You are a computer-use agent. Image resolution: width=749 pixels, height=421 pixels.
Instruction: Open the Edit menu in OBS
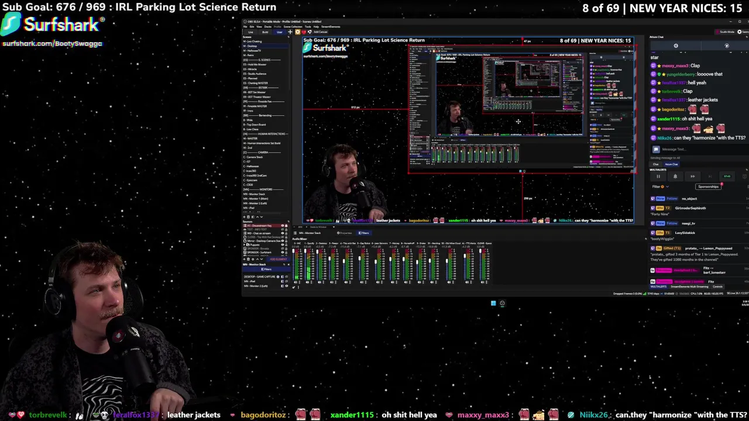tap(252, 27)
